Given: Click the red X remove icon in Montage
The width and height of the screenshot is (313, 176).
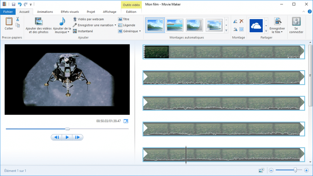Looking at the screenshot, I should (241, 21).
